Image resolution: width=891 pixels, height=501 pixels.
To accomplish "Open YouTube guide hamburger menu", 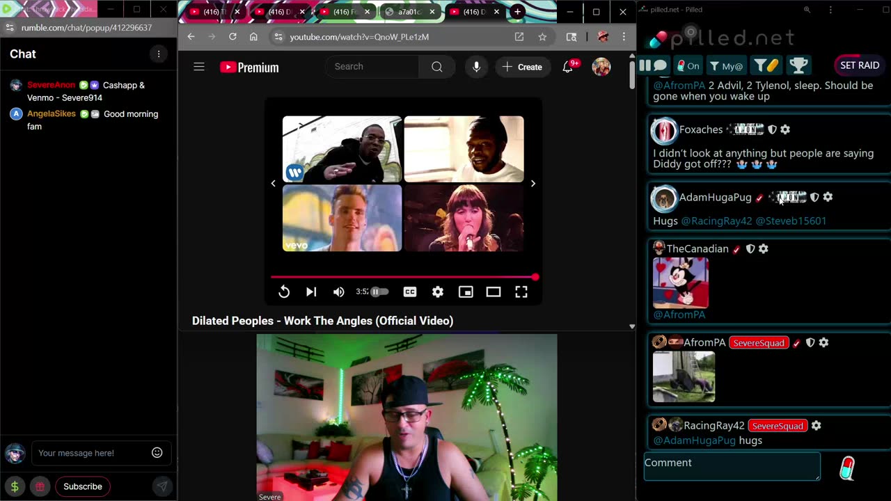I will point(199,67).
